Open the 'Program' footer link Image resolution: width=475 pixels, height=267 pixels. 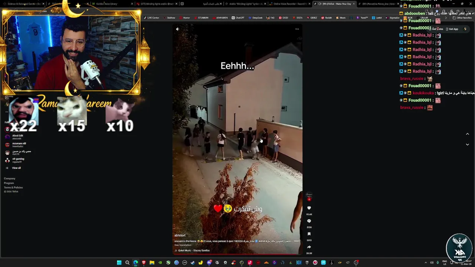pos(9,183)
